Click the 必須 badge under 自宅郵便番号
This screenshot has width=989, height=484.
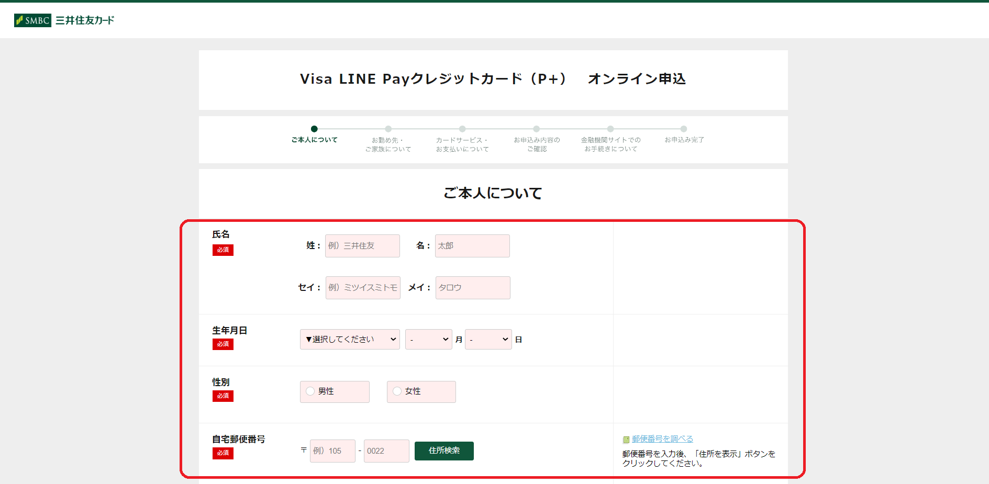click(x=223, y=453)
